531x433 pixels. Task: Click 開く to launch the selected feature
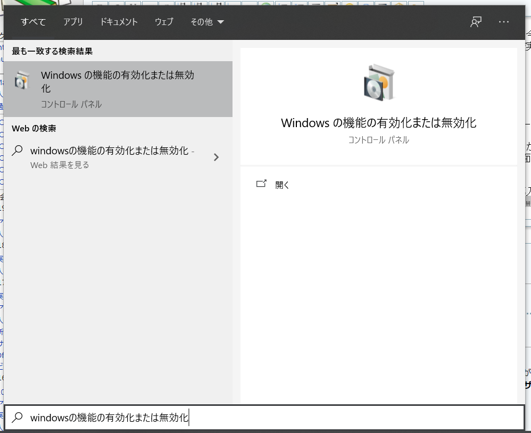pyautogui.click(x=282, y=185)
